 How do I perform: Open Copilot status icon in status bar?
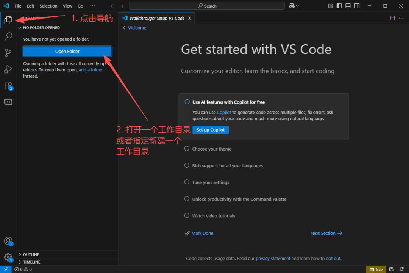tap(391, 269)
